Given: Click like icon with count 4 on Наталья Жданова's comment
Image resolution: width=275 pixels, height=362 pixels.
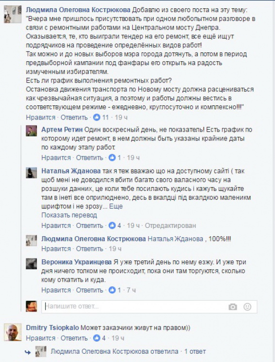Looking at the screenshot, I should point(112,225).
